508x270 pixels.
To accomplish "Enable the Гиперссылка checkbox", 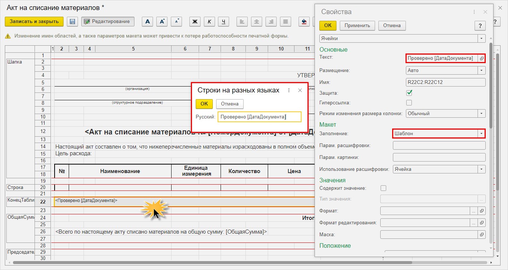I will pyautogui.click(x=409, y=103).
